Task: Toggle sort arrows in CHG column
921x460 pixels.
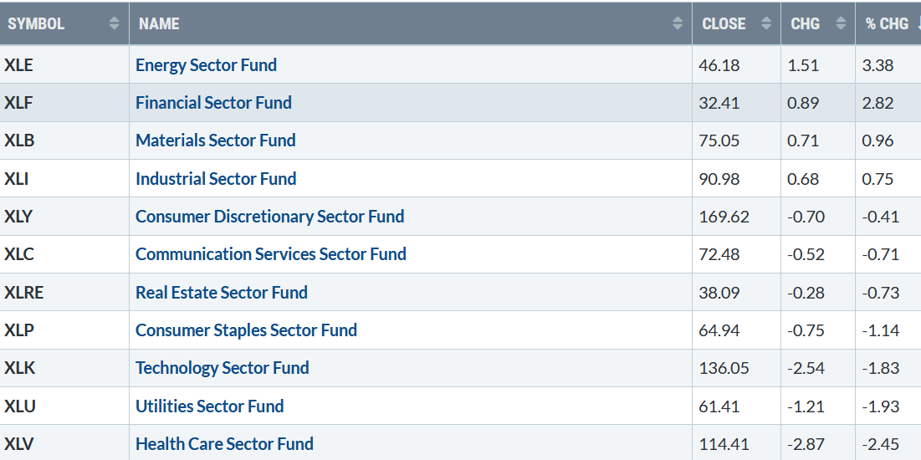Action: coord(841,23)
